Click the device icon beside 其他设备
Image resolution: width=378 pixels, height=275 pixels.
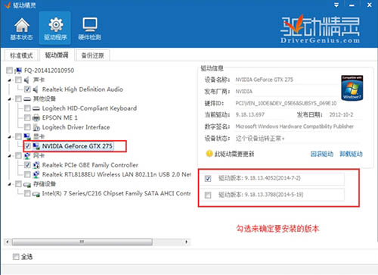pos(27,99)
